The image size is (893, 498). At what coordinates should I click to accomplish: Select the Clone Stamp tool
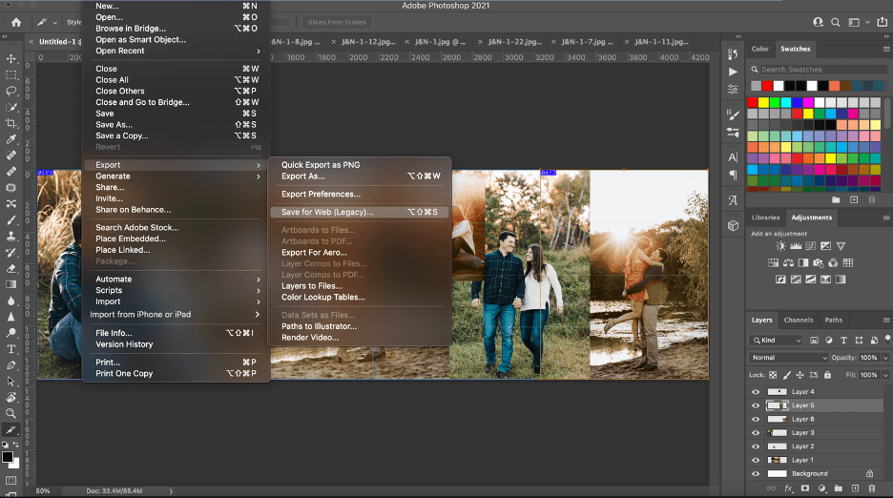pos(10,236)
